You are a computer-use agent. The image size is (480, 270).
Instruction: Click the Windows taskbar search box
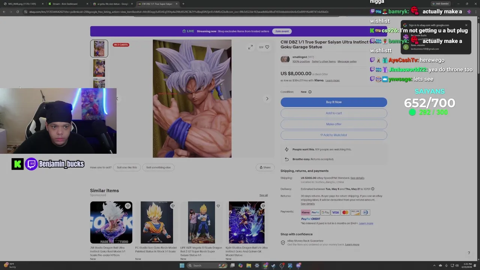click(x=207, y=265)
